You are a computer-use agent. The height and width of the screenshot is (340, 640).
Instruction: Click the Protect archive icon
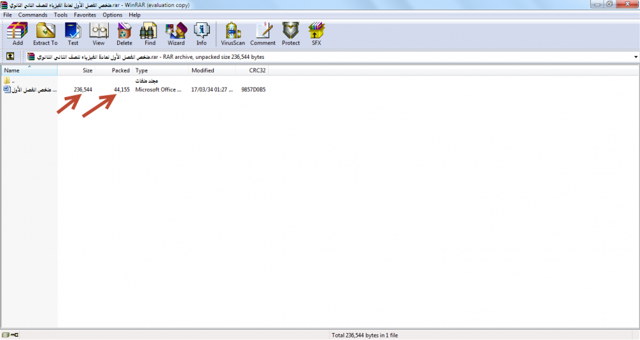pyautogui.click(x=291, y=34)
